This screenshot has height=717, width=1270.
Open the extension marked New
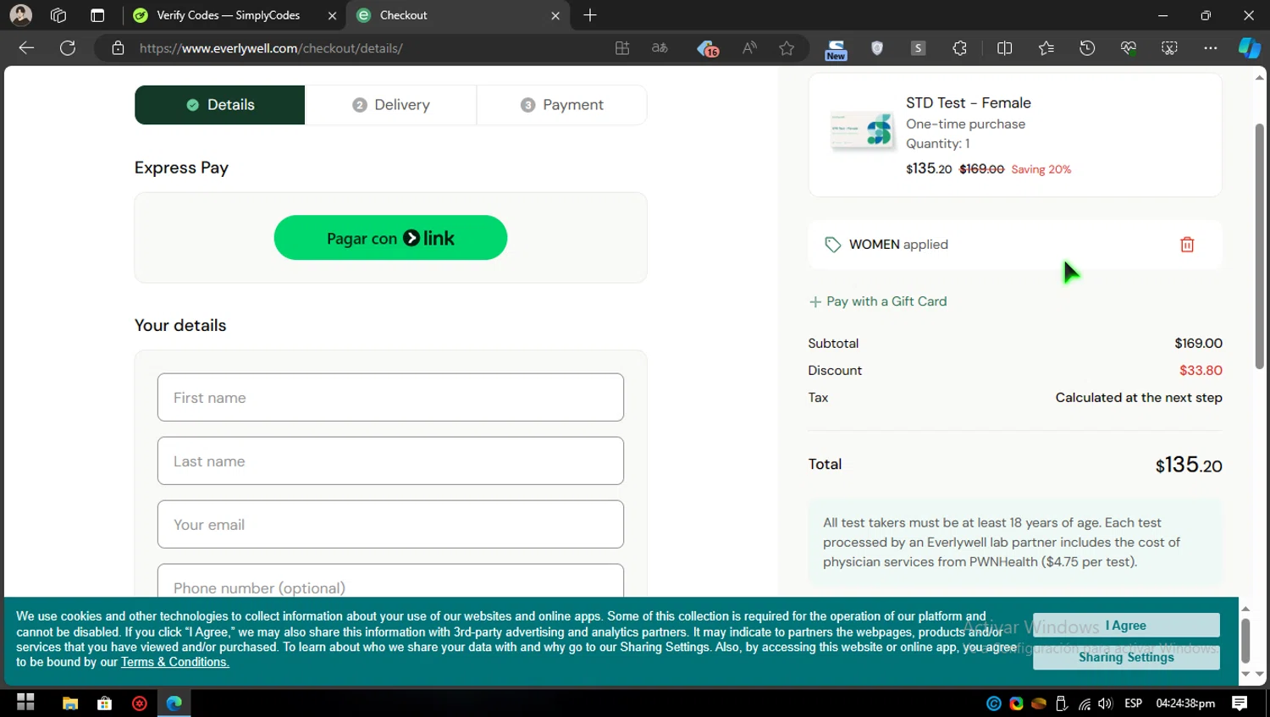coord(836,50)
